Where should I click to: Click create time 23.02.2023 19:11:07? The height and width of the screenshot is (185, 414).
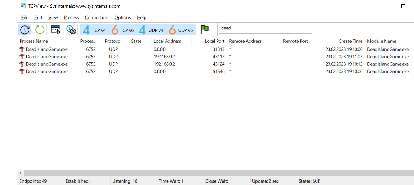coord(344,57)
